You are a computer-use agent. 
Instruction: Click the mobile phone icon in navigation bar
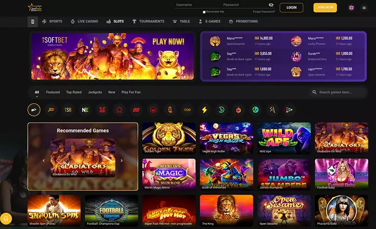click(x=33, y=22)
